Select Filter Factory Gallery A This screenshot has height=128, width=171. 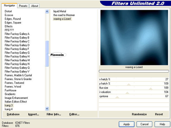pyautogui.click(x=17, y=34)
